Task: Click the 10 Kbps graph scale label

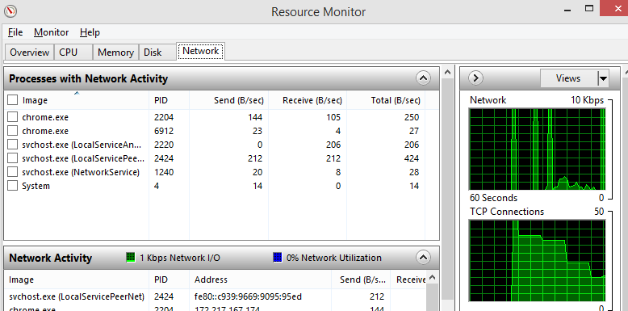Action: 587,100
